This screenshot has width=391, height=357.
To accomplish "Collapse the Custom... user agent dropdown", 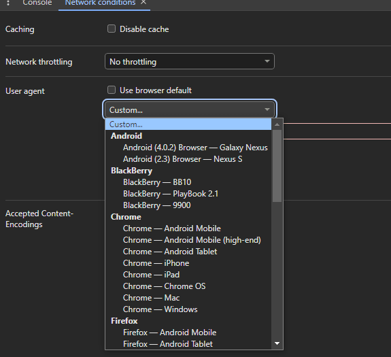I will click(x=190, y=109).
